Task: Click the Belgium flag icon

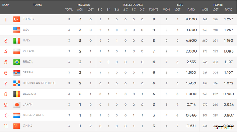Action: pyautogui.click(x=17, y=94)
